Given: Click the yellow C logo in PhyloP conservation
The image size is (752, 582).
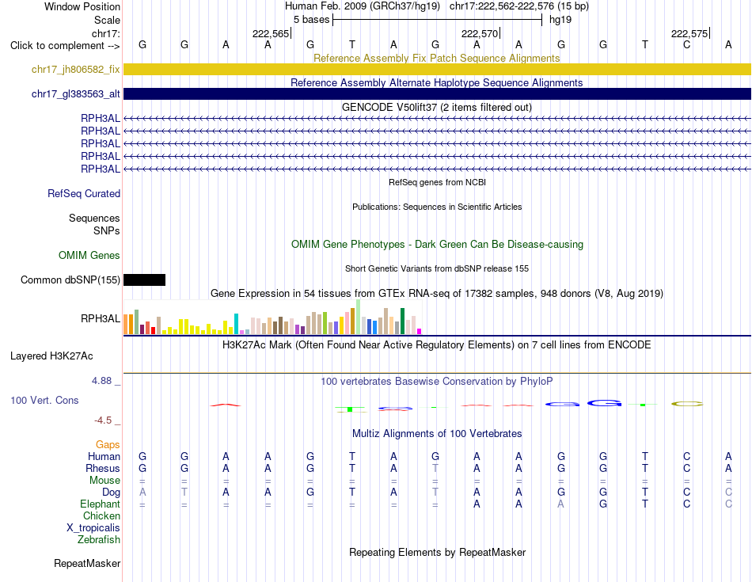Looking at the screenshot, I should 687,404.
